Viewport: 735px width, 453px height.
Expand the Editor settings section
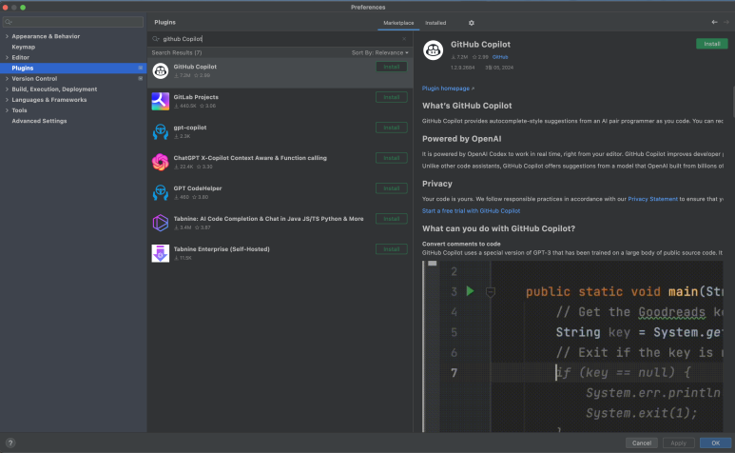(x=7, y=57)
